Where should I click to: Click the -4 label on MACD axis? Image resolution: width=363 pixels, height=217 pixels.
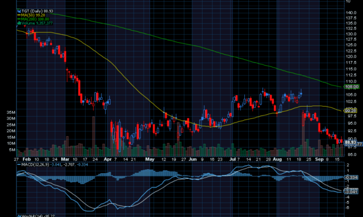point(347,197)
